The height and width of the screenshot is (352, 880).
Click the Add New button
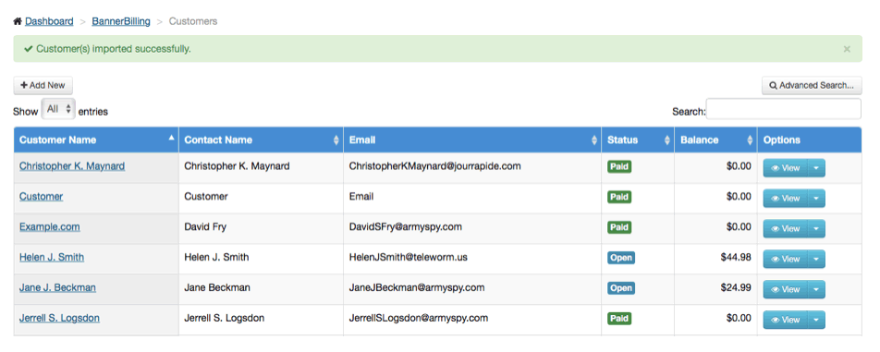tap(43, 85)
